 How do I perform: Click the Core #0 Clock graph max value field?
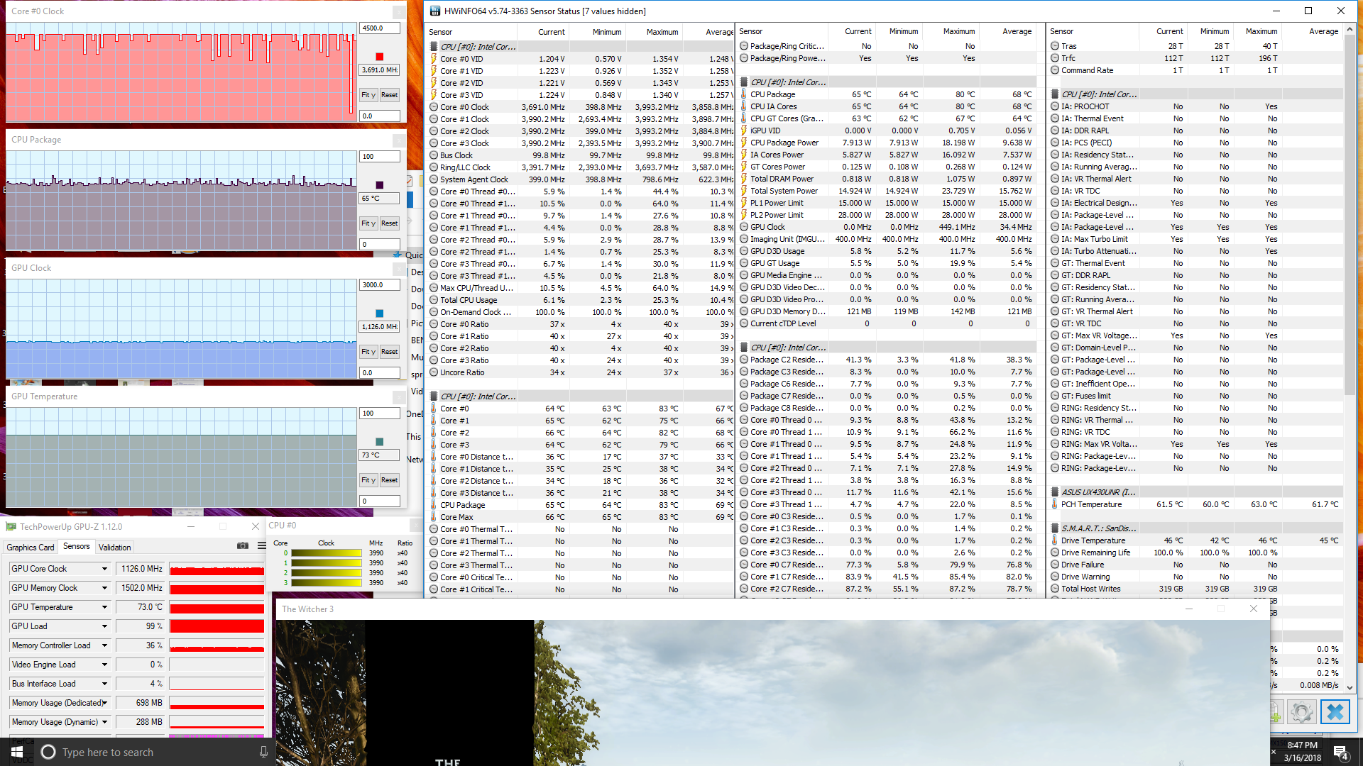point(380,28)
